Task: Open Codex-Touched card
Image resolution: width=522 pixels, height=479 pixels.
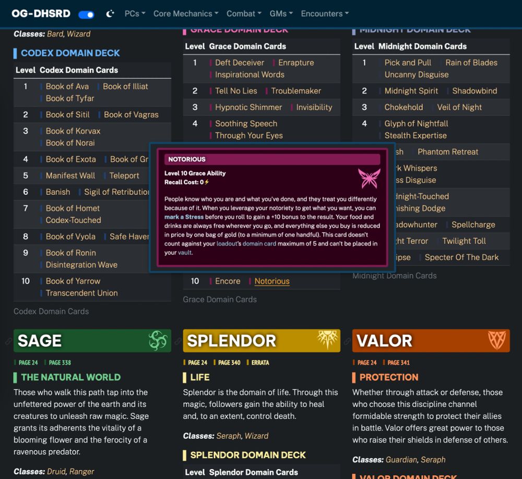Action: (x=73, y=220)
